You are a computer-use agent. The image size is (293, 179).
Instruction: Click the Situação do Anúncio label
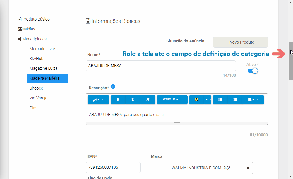point(185,41)
